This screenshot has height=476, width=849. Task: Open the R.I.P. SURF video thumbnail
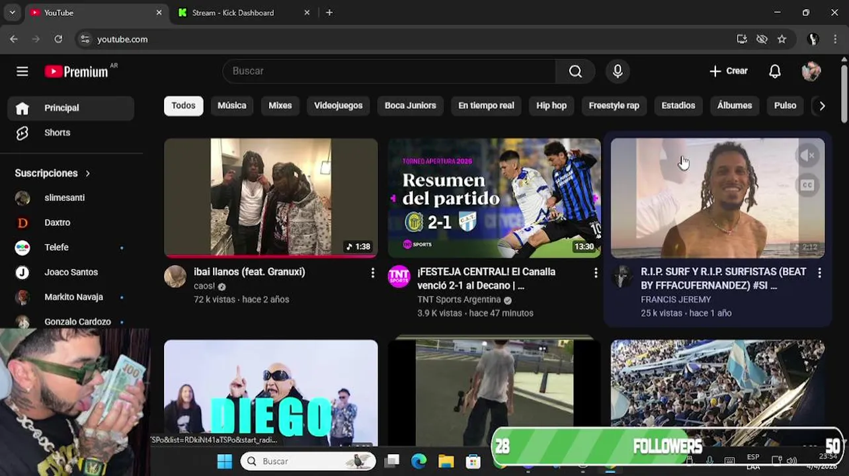coord(717,198)
